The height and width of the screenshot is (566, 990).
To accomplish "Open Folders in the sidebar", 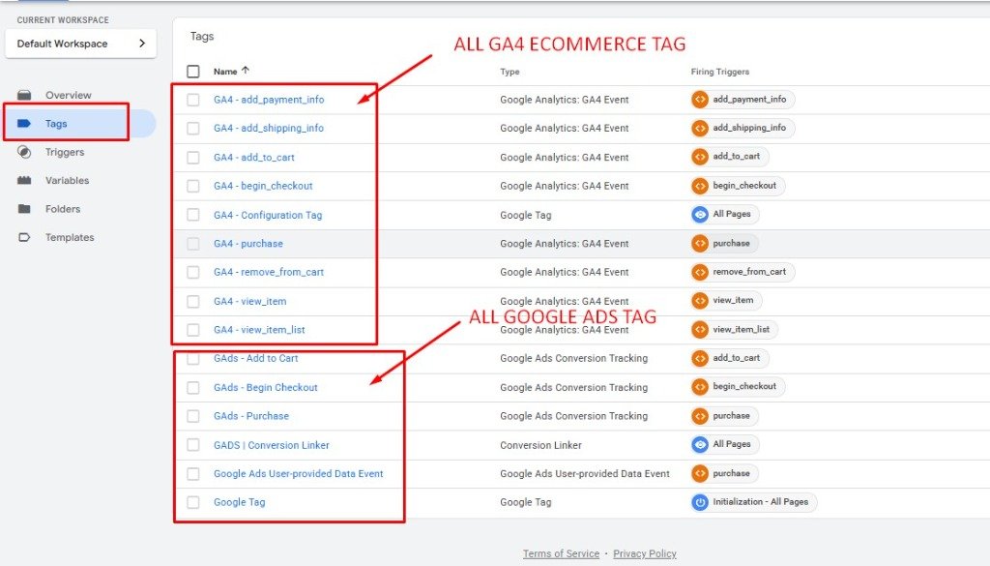I will click(63, 209).
